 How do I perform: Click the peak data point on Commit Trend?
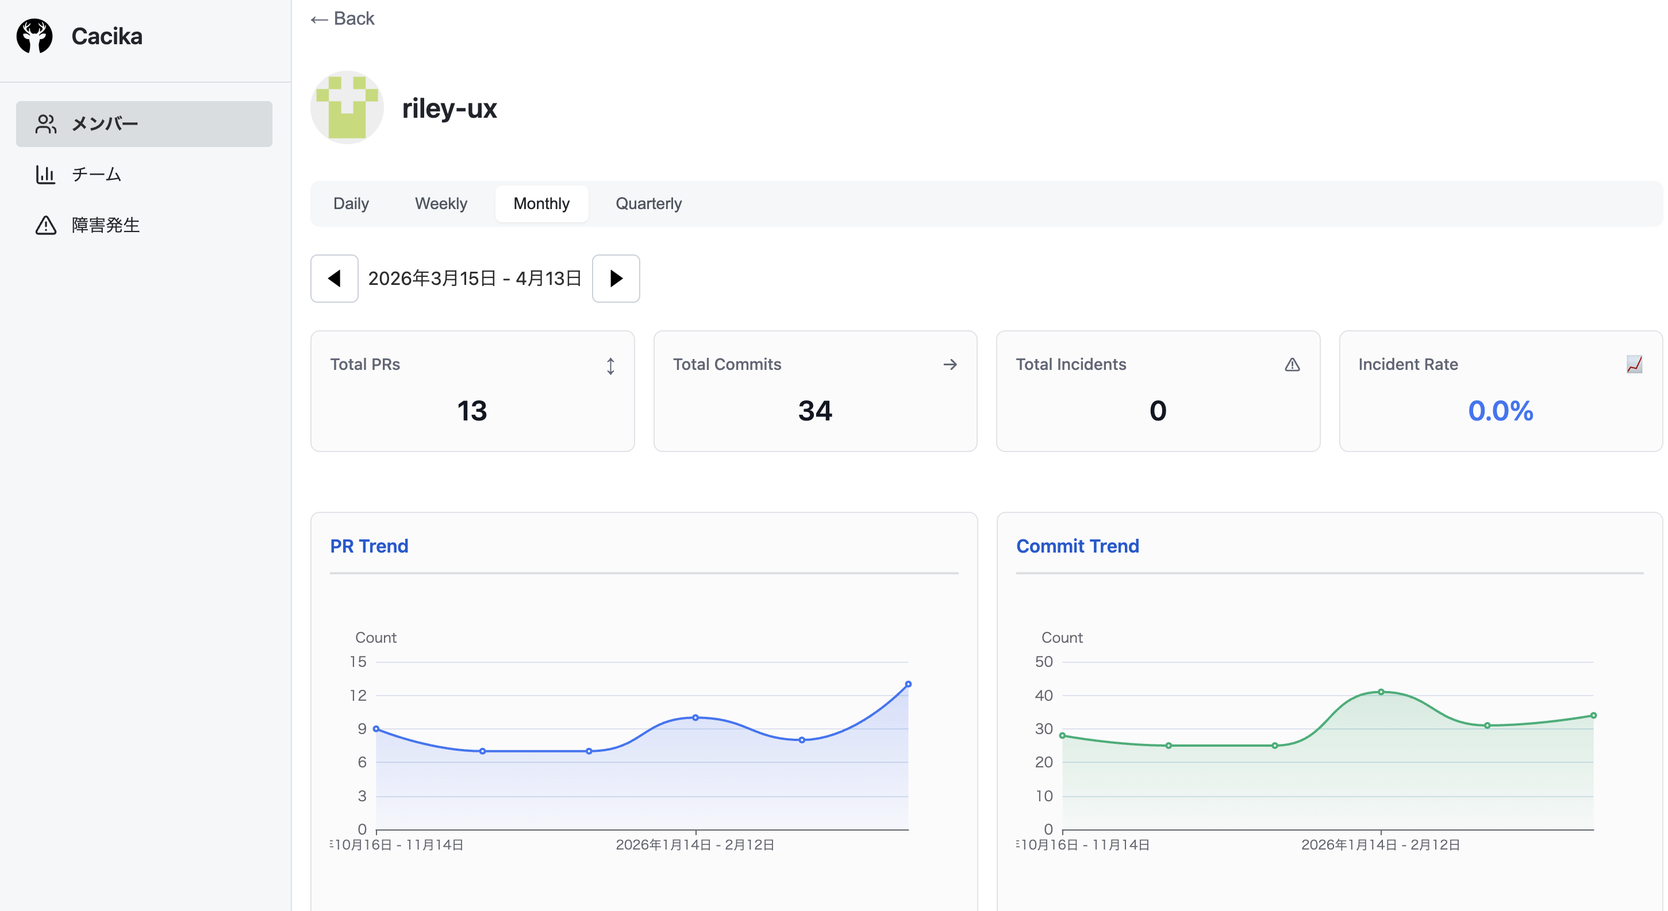pos(1381,692)
